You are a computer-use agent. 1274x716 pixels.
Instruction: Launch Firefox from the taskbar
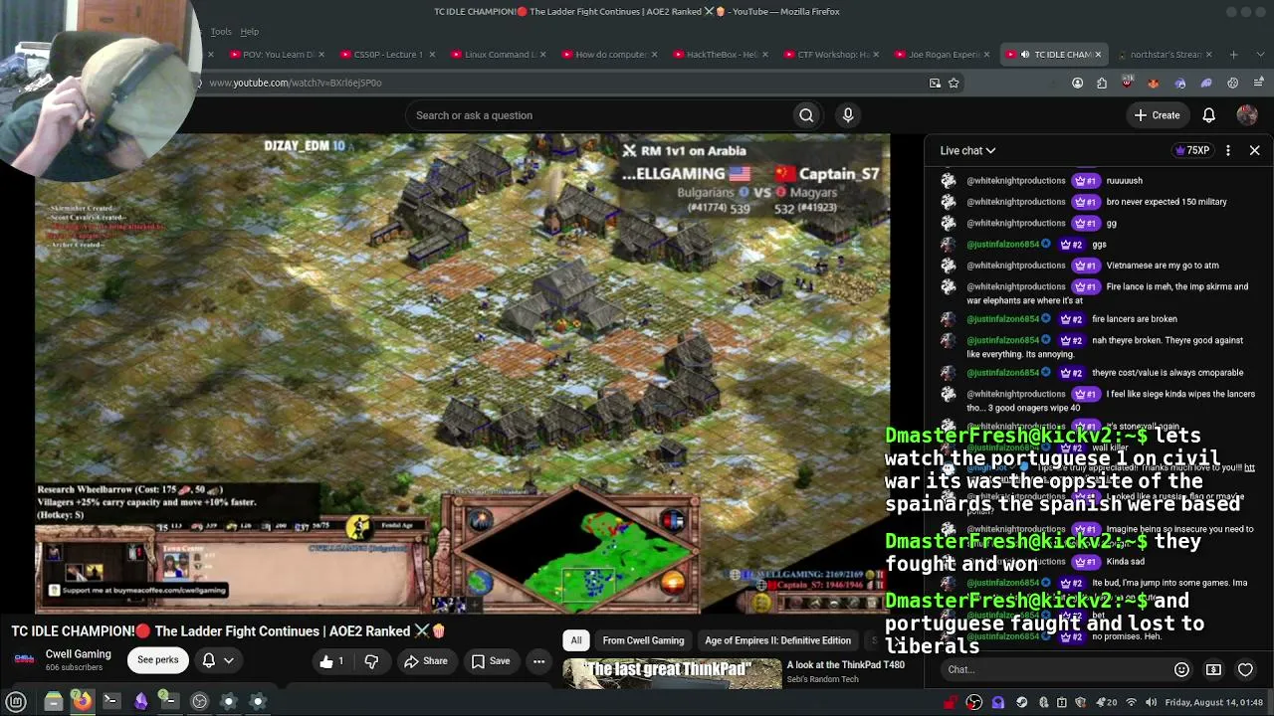click(83, 701)
